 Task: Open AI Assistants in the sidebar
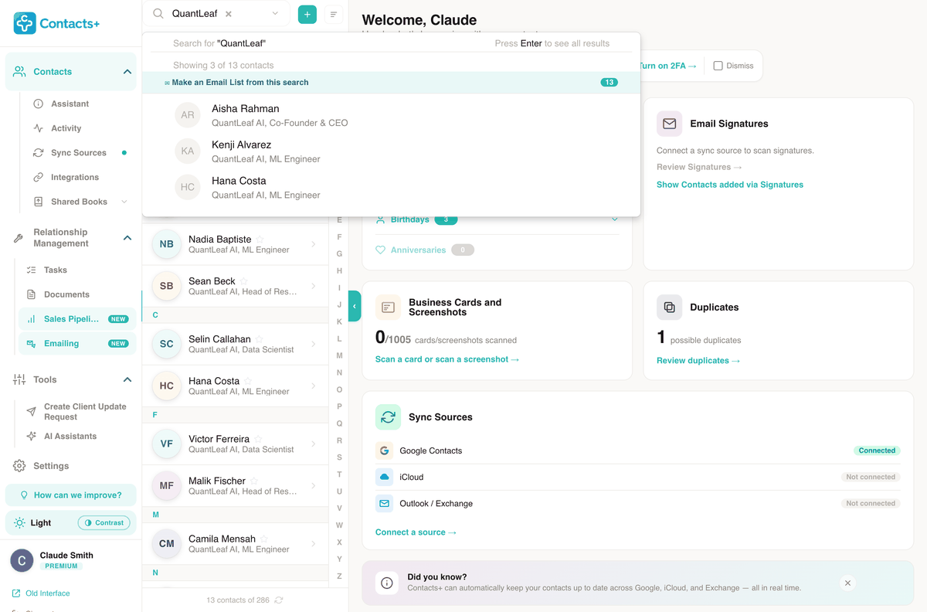click(70, 437)
